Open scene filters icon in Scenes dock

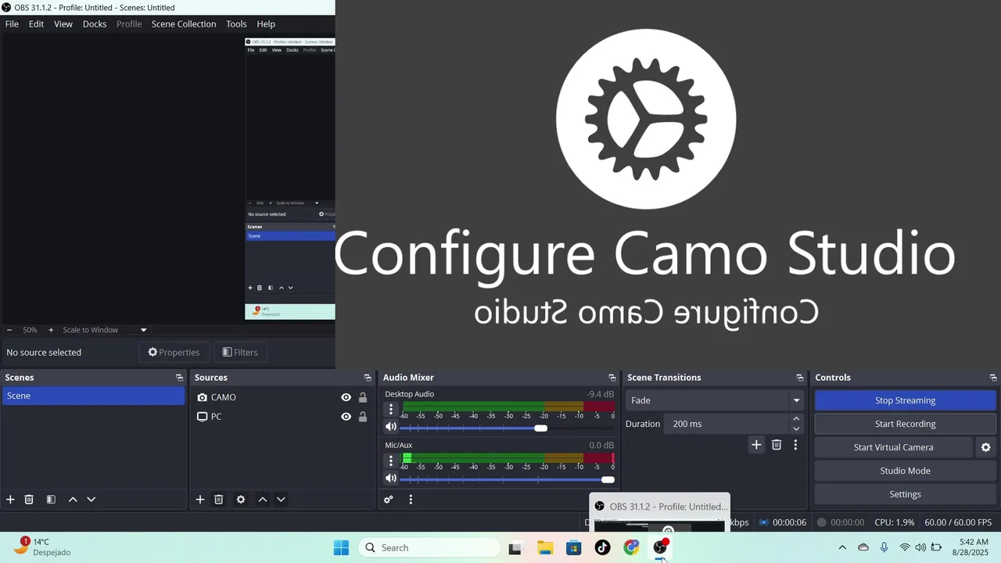tap(51, 500)
